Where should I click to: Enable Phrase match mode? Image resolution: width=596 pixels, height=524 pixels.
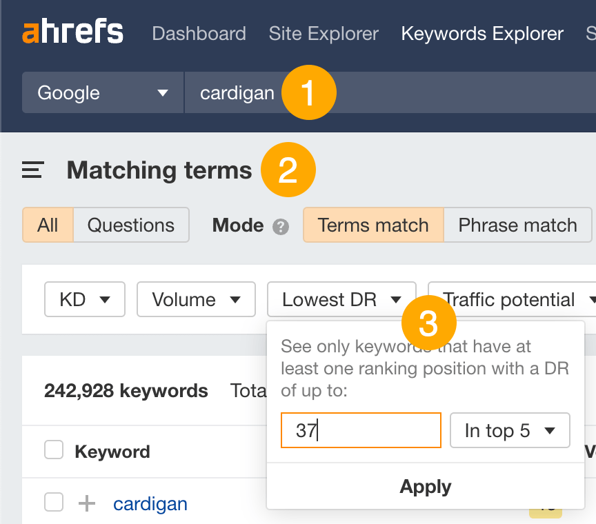point(517,225)
